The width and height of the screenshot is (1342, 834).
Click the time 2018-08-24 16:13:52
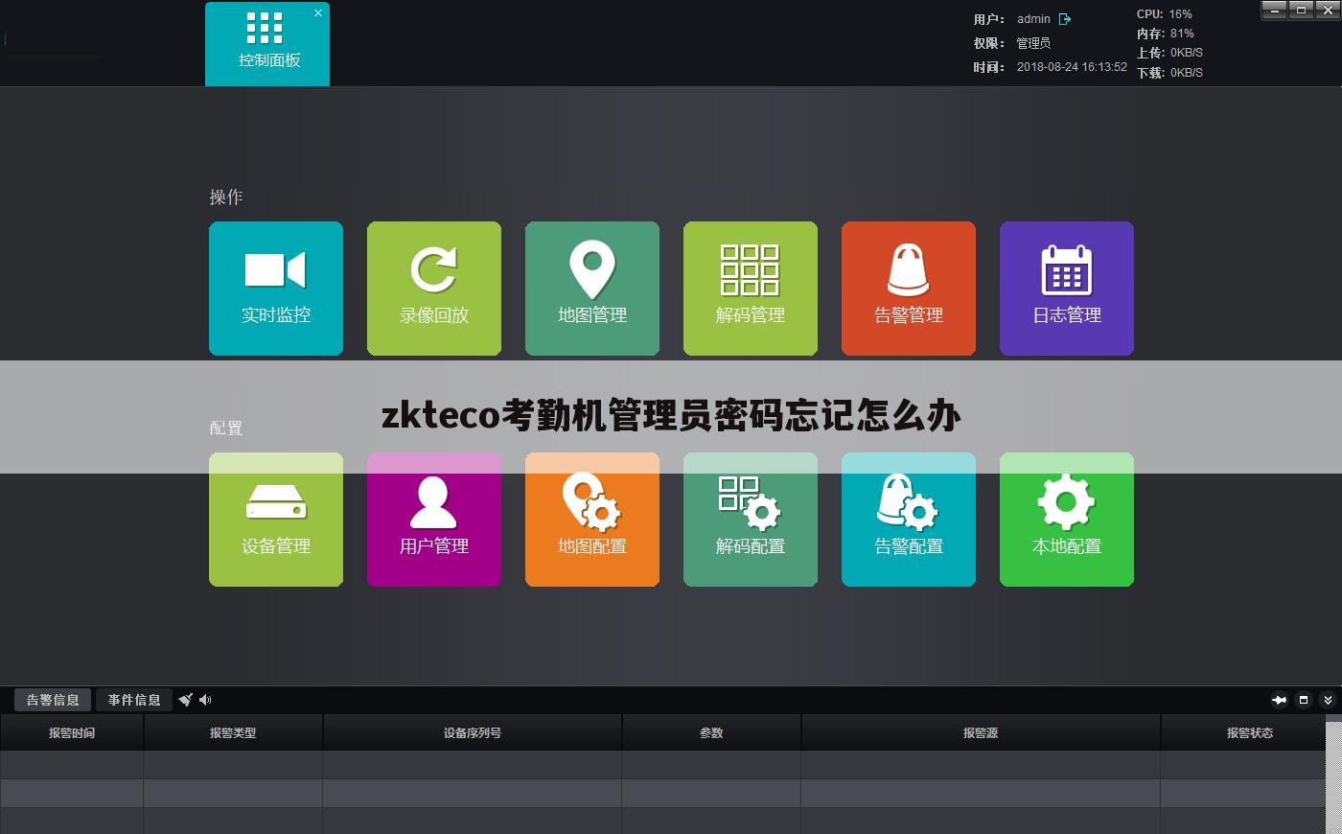click(1072, 67)
